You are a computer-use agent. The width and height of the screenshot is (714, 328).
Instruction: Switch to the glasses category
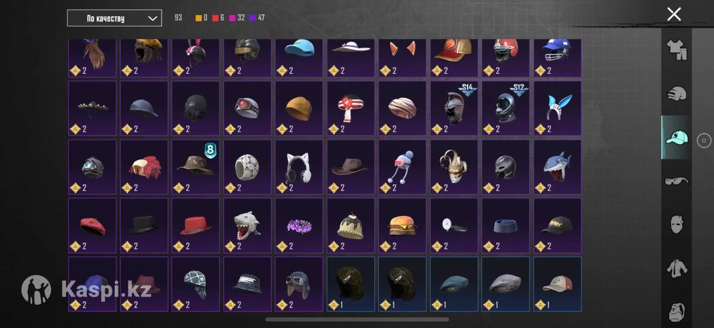click(677, 180)
